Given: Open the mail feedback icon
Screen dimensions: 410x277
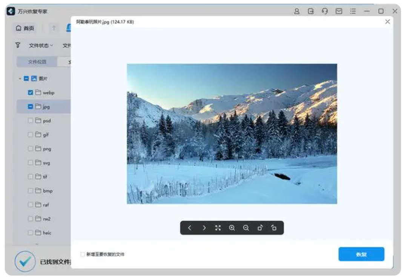Looking at the screenshot, I should tap(339, 11).
